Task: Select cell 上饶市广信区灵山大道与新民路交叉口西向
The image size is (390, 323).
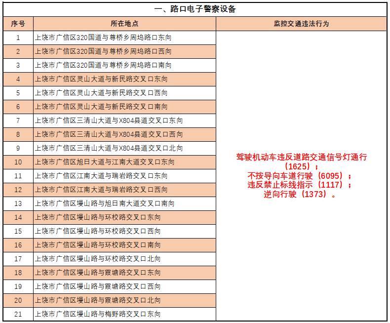Action: (x=124, y=93)
